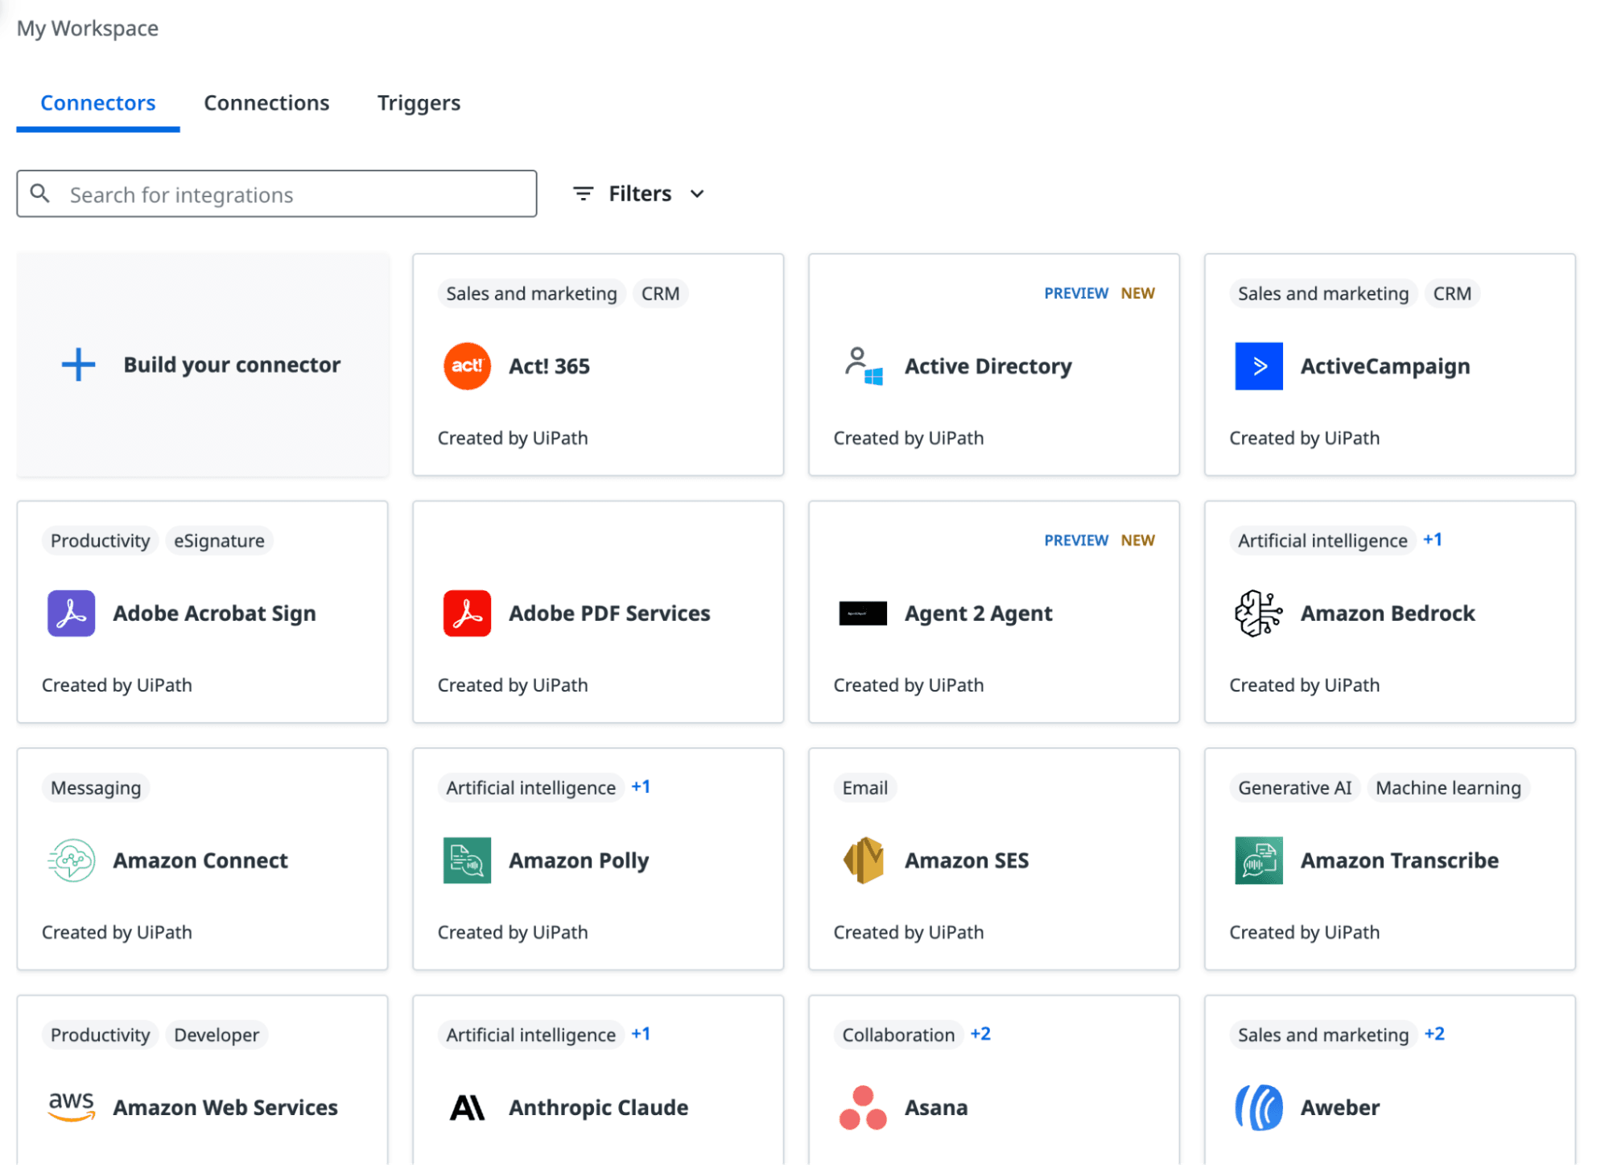Viewport: 1609px width, 1165px height.
Task: Click the +1 tag on Amazon Polly card
Action: [640, 787]
